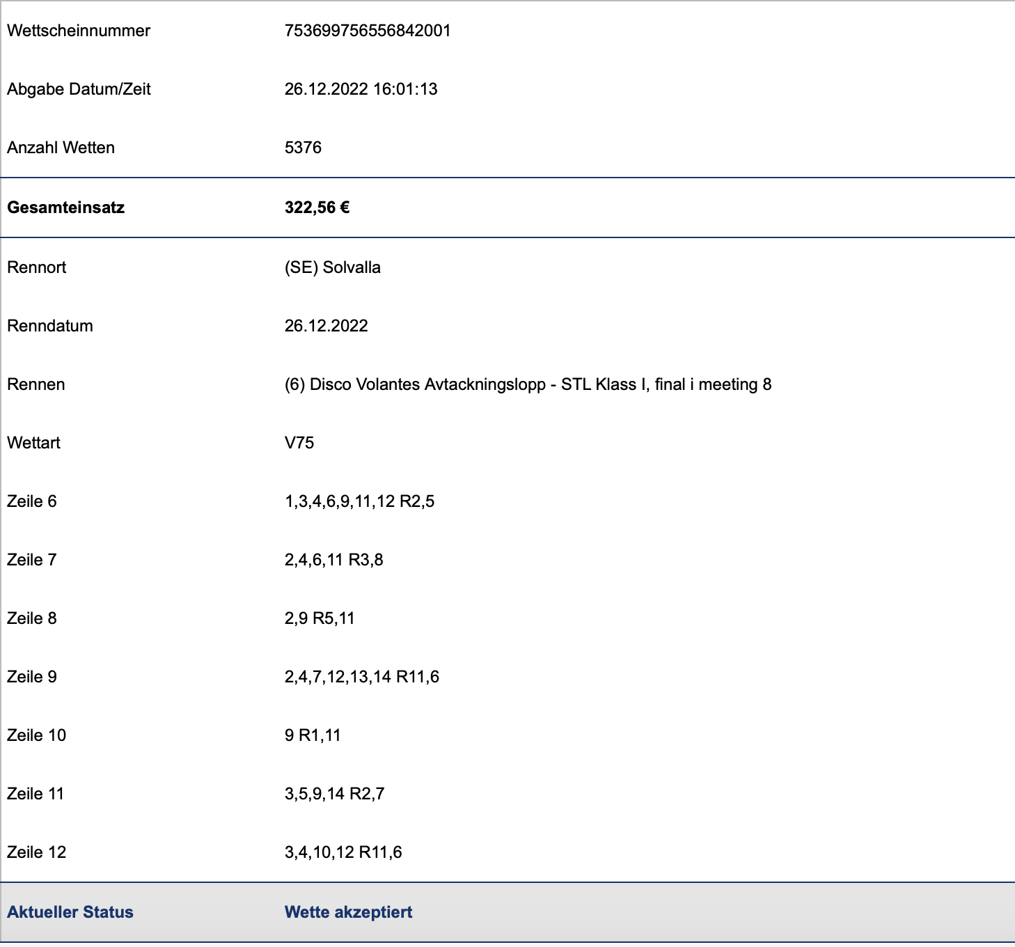Click the Zeile 12 label
This screenshot has height=947, width=1015.
[36, 852]
